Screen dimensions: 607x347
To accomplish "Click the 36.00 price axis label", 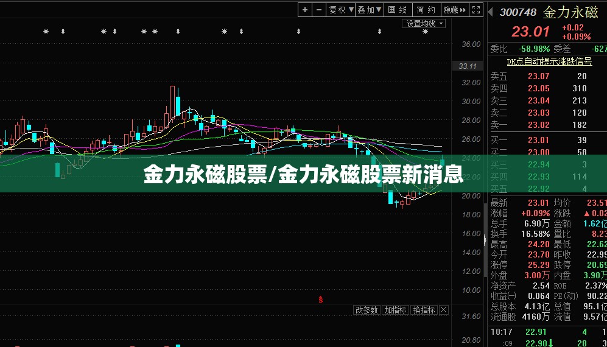I will (471, 44).
